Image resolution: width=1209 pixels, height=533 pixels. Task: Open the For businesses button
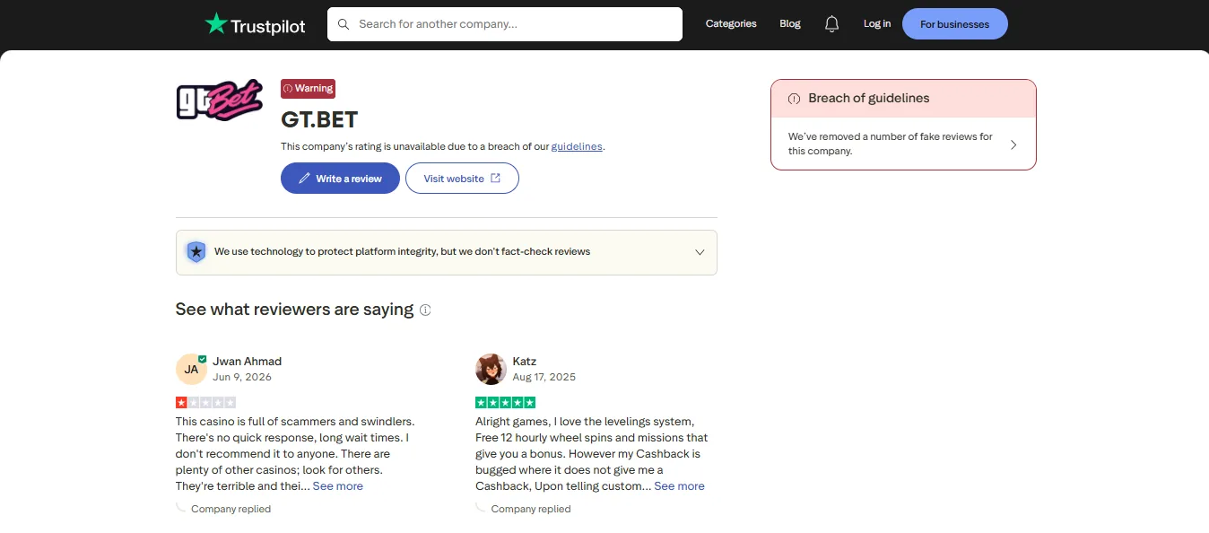pos(955,24)
